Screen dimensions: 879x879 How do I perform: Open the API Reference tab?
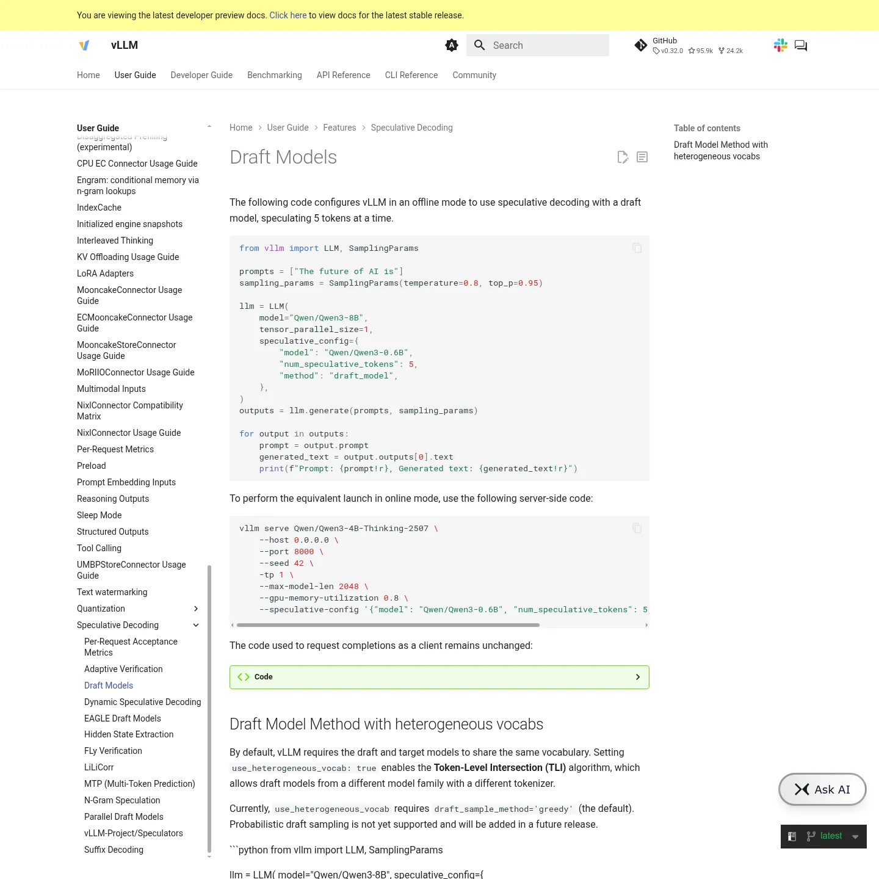[344, 75]
